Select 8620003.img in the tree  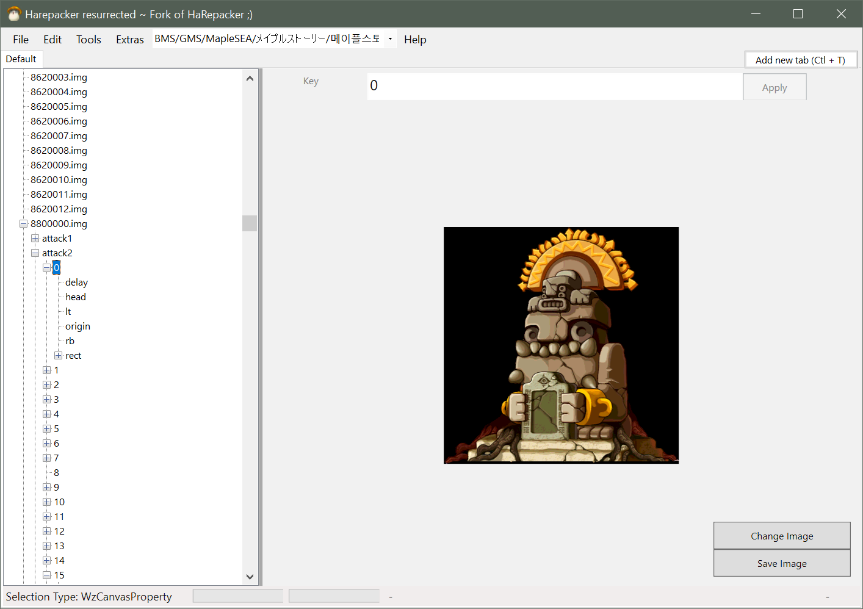click(59, 77)
